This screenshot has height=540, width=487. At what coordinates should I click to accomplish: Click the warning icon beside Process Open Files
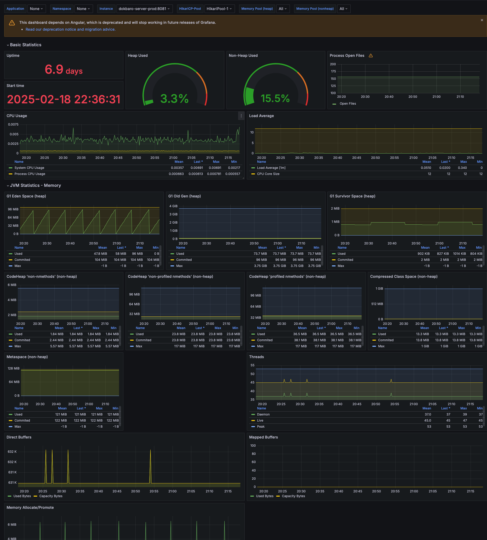pos(371,56)
